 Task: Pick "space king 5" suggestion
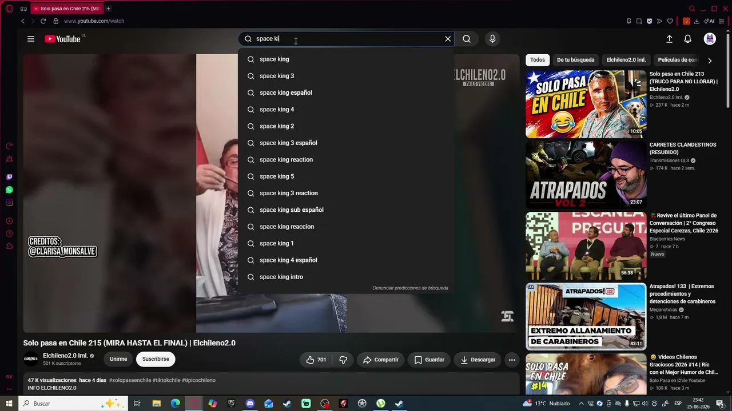[x=346, y=176]
